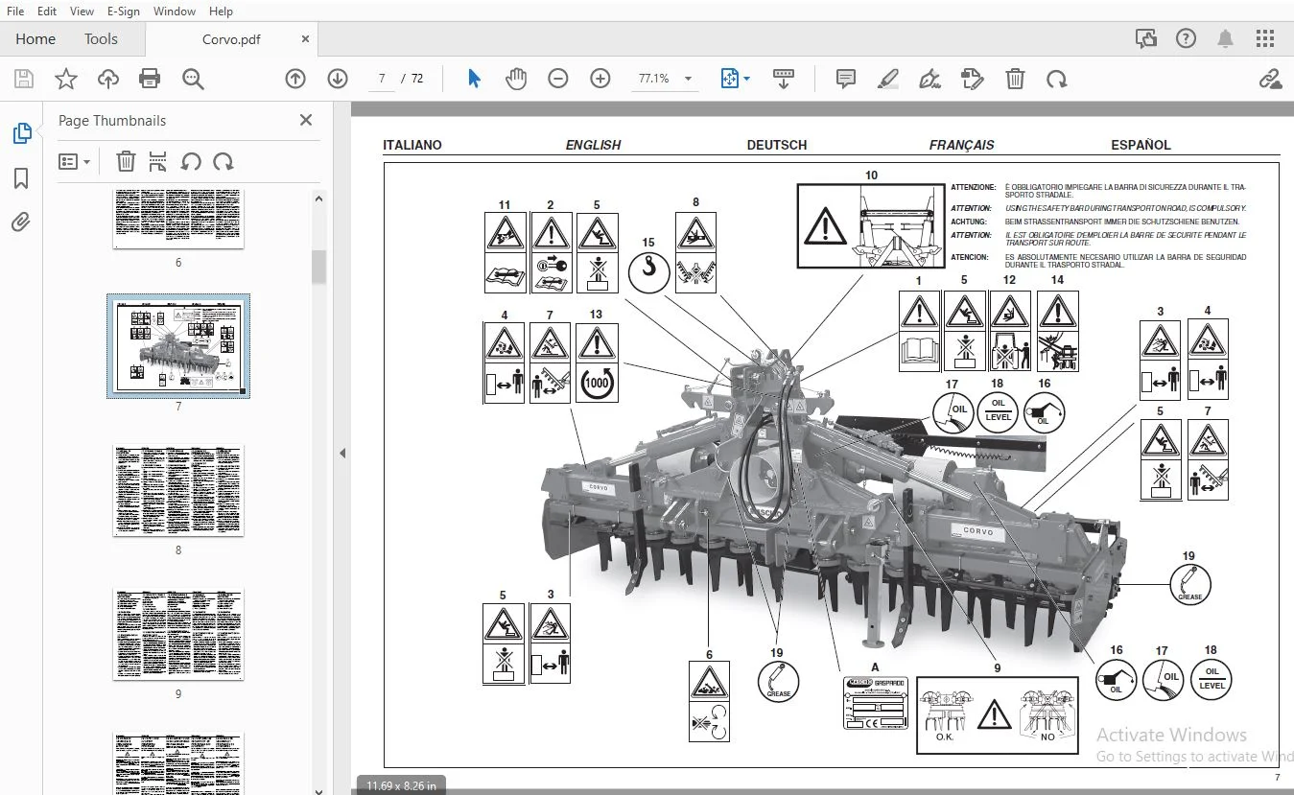Open the apps grid icon

1265,38
